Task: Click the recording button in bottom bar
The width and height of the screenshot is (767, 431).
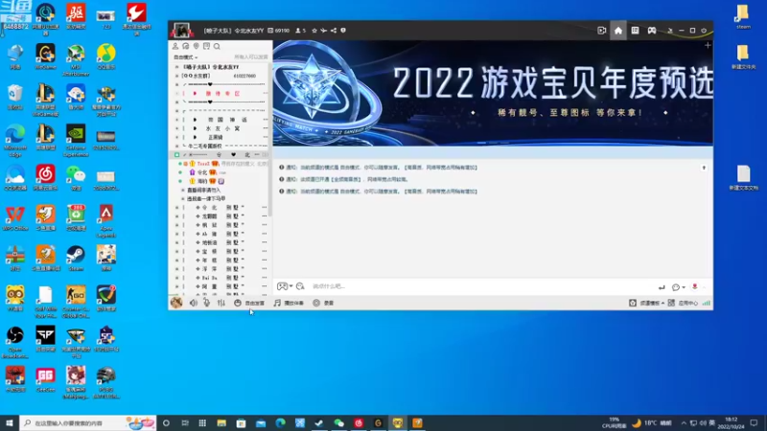Action: [323, 303]
